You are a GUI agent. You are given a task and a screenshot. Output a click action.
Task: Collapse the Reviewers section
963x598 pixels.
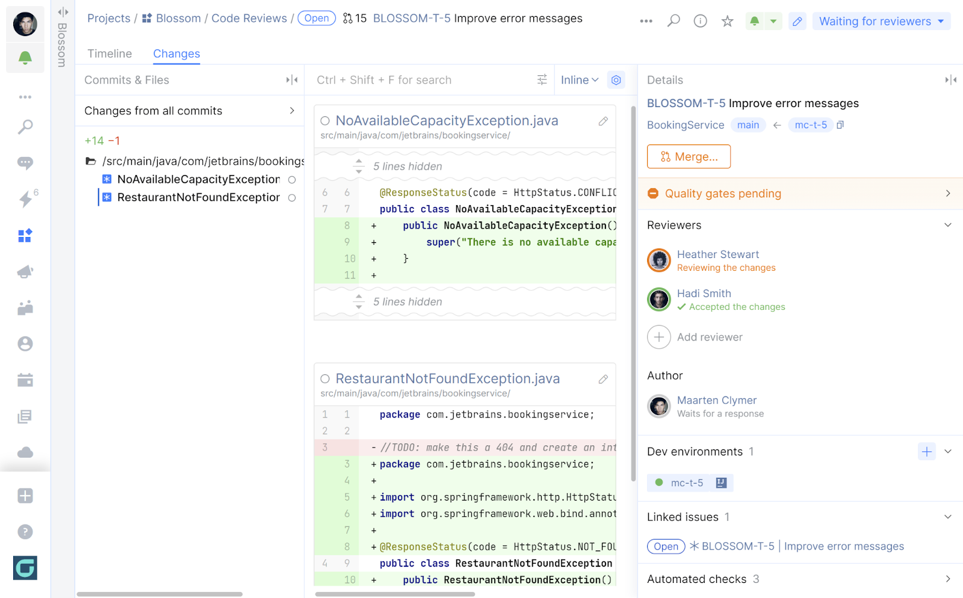(948, 225)
